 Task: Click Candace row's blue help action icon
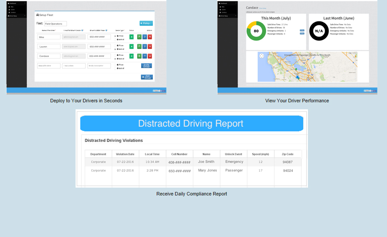(x=145, y=56)
